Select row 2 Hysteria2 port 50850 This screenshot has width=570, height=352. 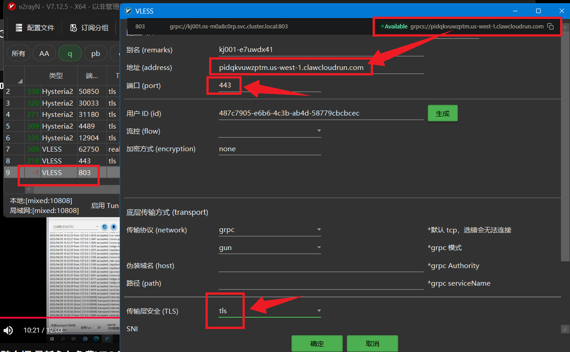pyautogui.click(x=62, y=91)
